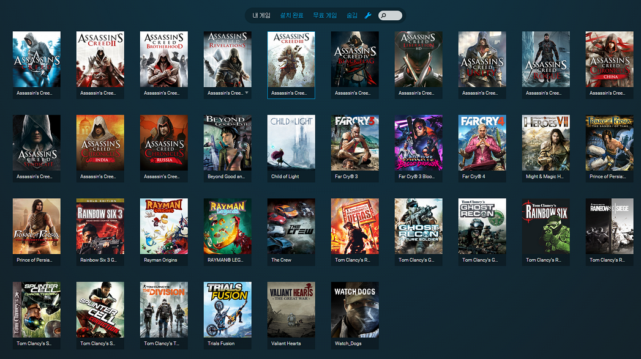
Task: Open the Far Cry 3 cover art
Action: click(x=355, y=142)
